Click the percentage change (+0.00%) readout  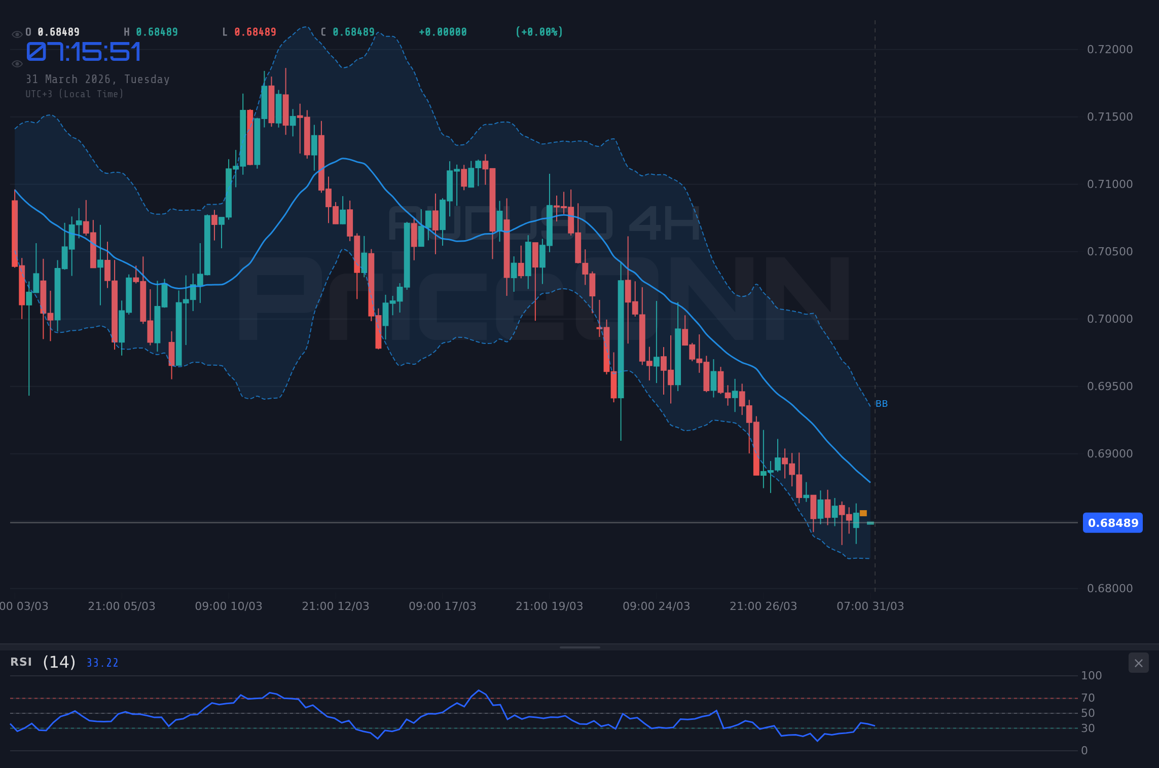[538, 31]
